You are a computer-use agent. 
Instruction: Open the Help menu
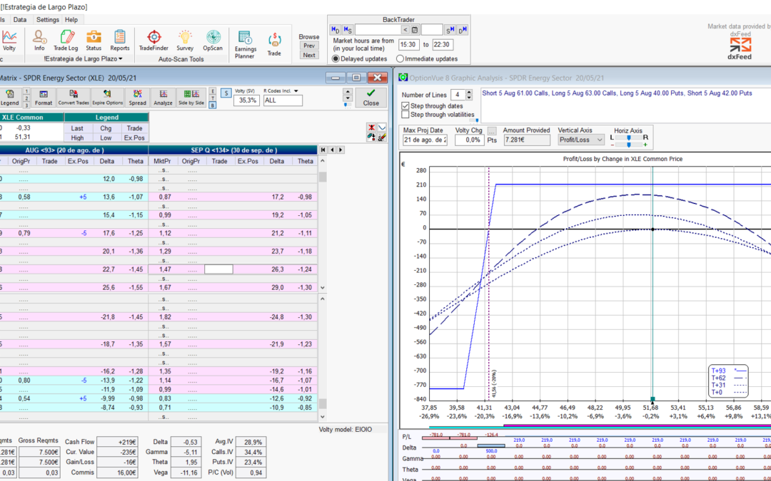71,20
